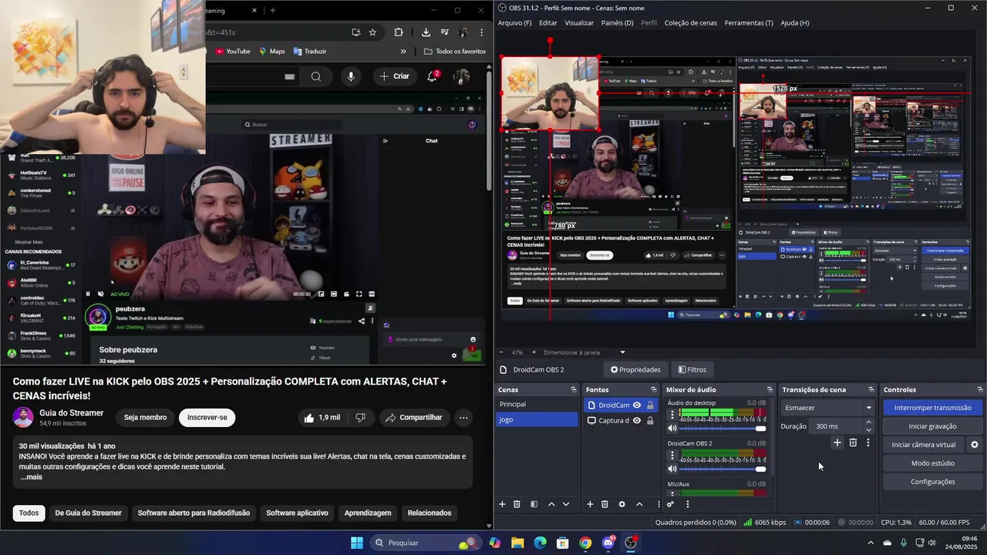This screenshot has height=555, width=987.
Task: Open Configurações in OBS controls
Action: pos(932,482)
